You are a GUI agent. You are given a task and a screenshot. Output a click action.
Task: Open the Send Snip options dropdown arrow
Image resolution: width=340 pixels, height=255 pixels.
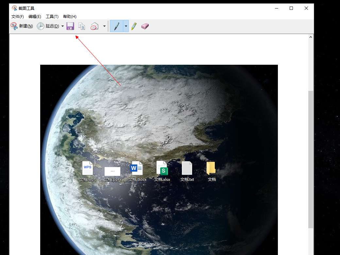pyautogui.click(x=104, y=26)
